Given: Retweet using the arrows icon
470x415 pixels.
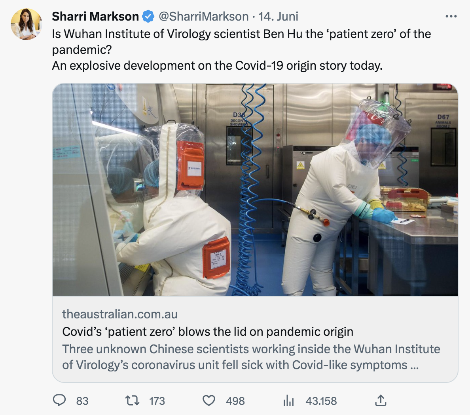Looking at the screenshot, I should (132, 400).
